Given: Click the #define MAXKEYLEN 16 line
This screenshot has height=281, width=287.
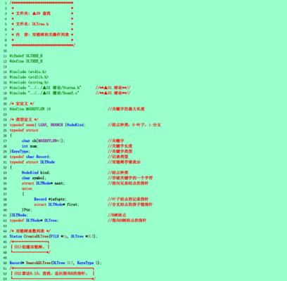Looking at the screenshot, I should coord(30,109).
